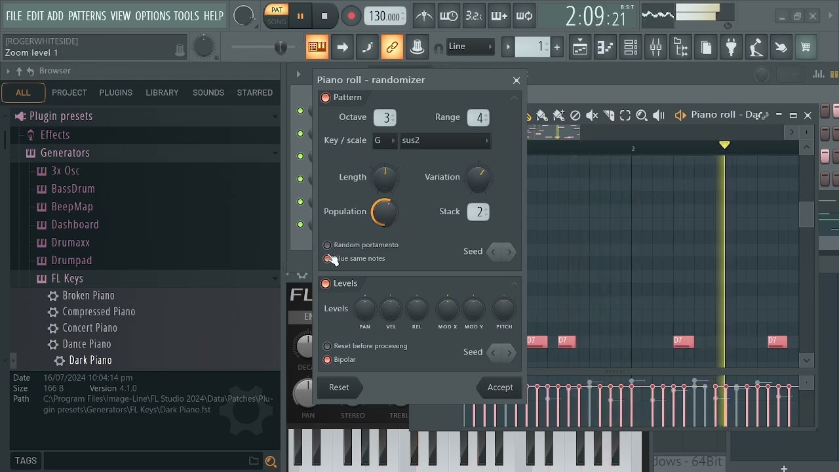Open the sus2 scale dropdown
This screenshot has height=472, width=839.
click(x=445, y=140)
